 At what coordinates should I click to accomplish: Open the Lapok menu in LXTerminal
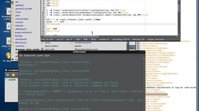40,55
